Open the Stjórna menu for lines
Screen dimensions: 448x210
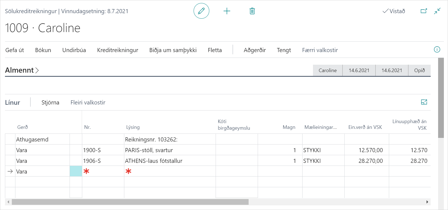point(50,103)
